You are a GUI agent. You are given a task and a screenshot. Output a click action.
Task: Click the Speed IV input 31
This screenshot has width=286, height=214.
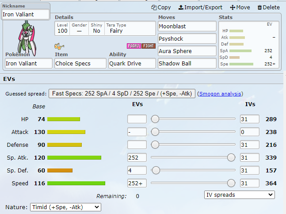click(249, 183)
